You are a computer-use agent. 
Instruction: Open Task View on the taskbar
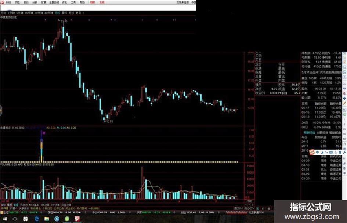pos(15,219)
